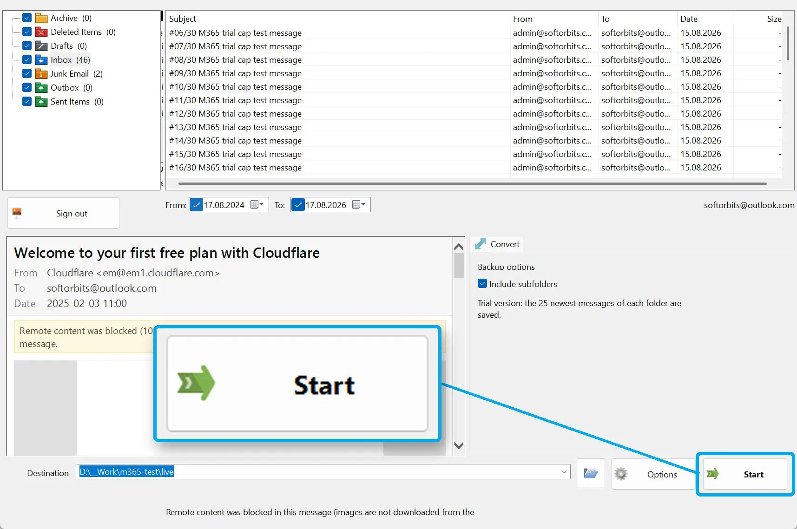Sort messages by To column
Viewport: 797px width, 529px height.
(x=637, y=19)
